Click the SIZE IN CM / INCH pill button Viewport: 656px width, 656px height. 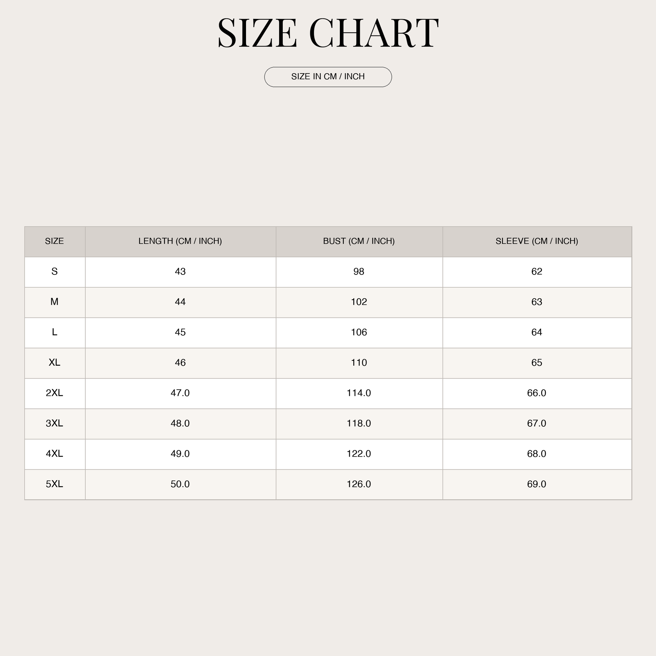328,77
